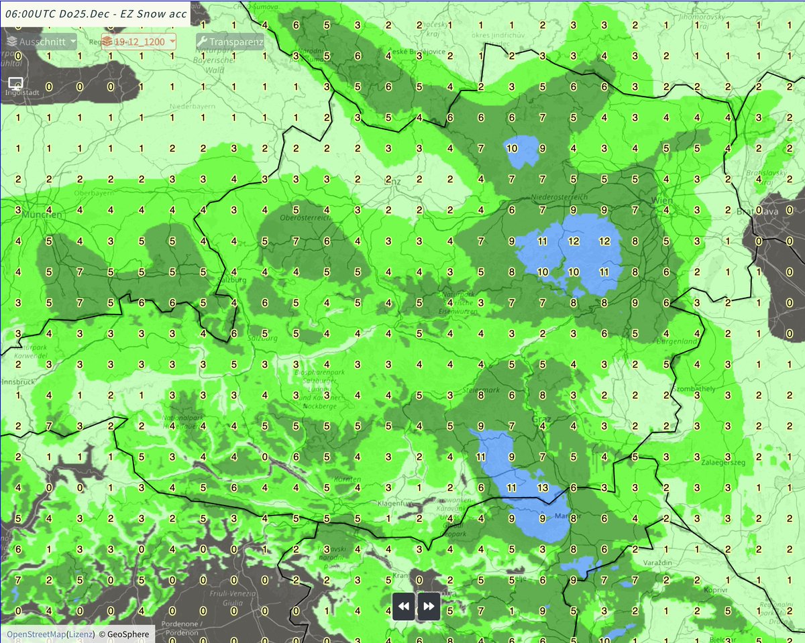Click the Oberösterreich map label

coord(305,218)
